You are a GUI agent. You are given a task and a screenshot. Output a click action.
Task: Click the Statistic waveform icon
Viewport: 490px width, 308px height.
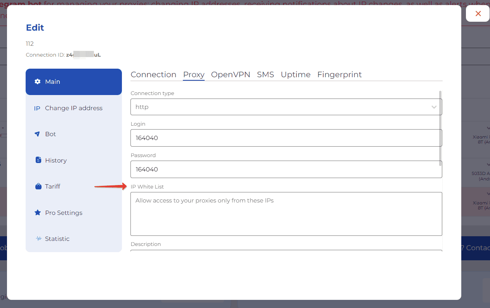point(38,239)
